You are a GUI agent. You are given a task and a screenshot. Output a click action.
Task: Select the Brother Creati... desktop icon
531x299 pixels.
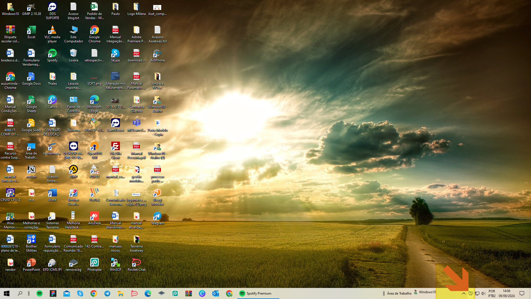tap(73, 197)
